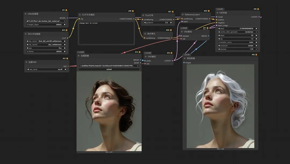Click the guidance 2.5 slider field
Viewport: 290px width, 164px height.
(158, 23)
